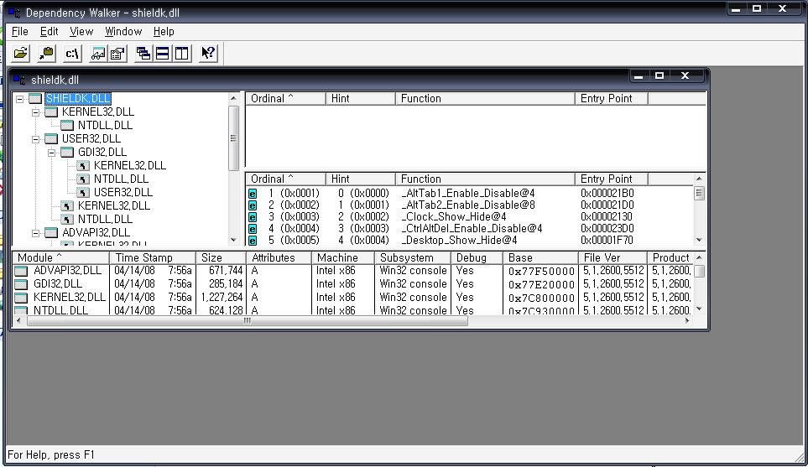Click the size value 285,184
The width and height of the screenshot is (808, 467).
coord(226,283)
